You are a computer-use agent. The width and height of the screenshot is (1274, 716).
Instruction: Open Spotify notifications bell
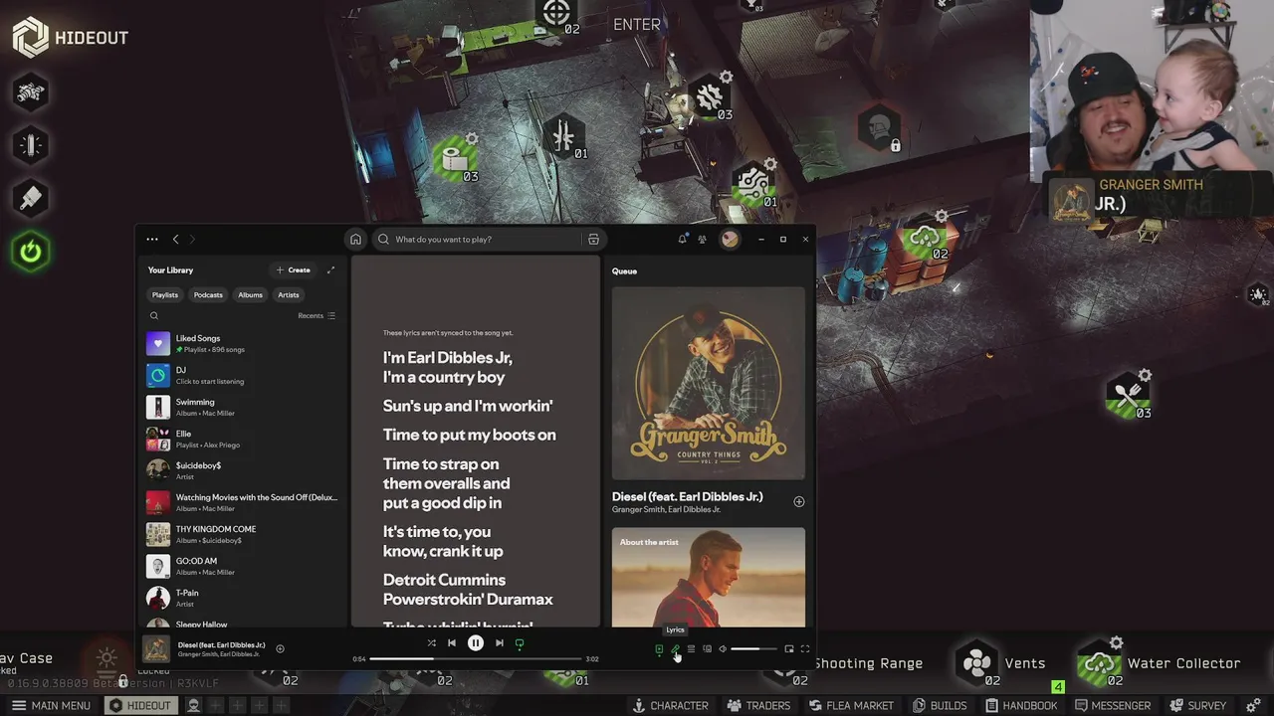tap(683, 239)
